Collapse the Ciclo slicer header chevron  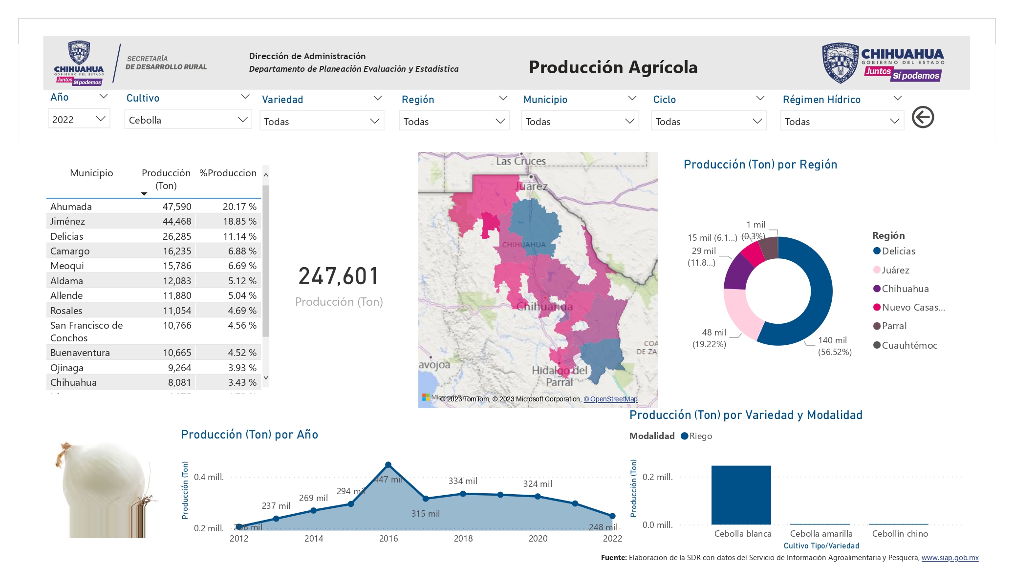(760, 98)
